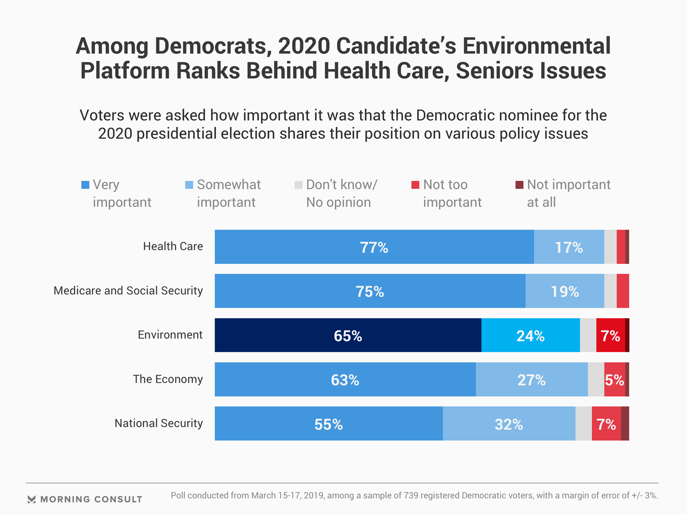Click the 'Not too important' red legend square

click(x=415, y=185)
